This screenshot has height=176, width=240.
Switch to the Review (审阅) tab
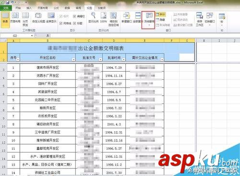[78, 8]
